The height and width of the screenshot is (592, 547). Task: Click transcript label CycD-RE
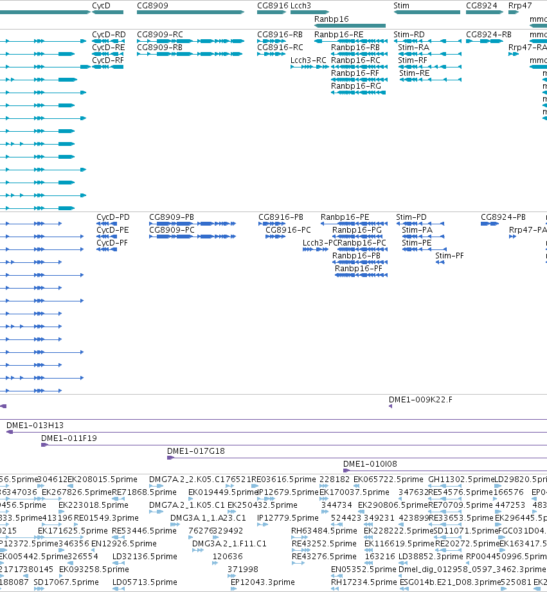[x=109, y=48]
